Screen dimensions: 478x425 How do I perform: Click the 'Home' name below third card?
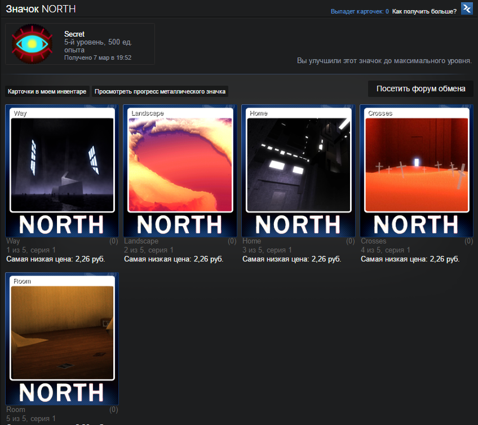click(251, 241)
